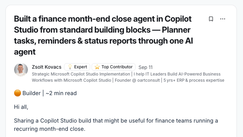This screenshot has height=137, width=243.
Task: Open the Zsolt Kovacs author name link
Action: pos(47,67)
